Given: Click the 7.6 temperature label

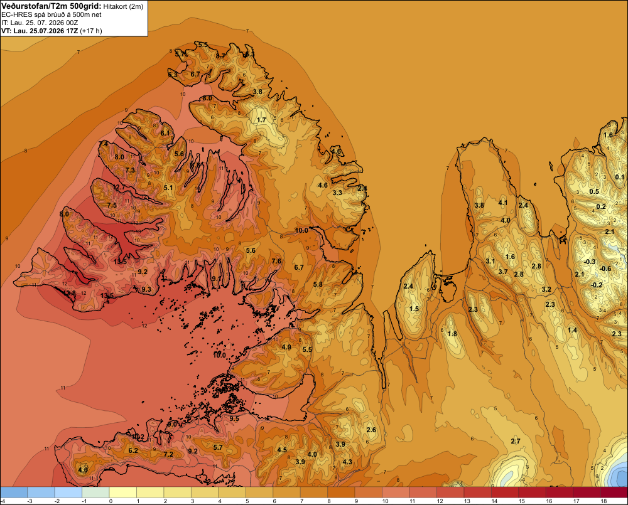Looking at the screenshot, I should coord(276,261).
